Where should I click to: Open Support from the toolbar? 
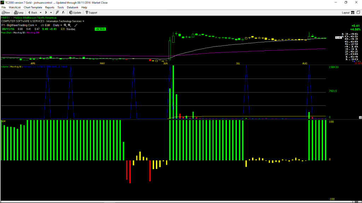(92, 13)
